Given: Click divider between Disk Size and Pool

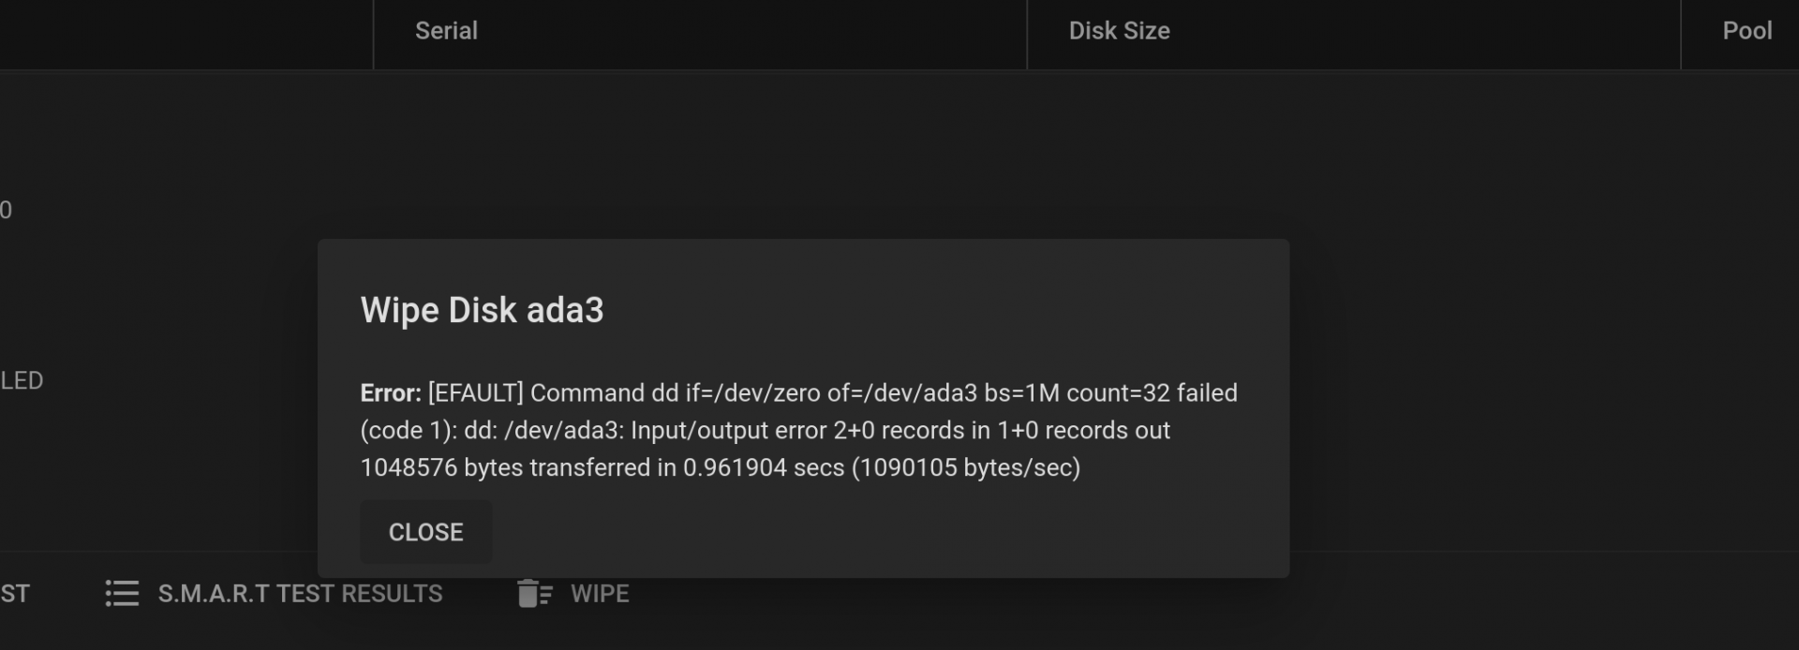Looking at the screenshot, I should click(x=1681, y=34).
